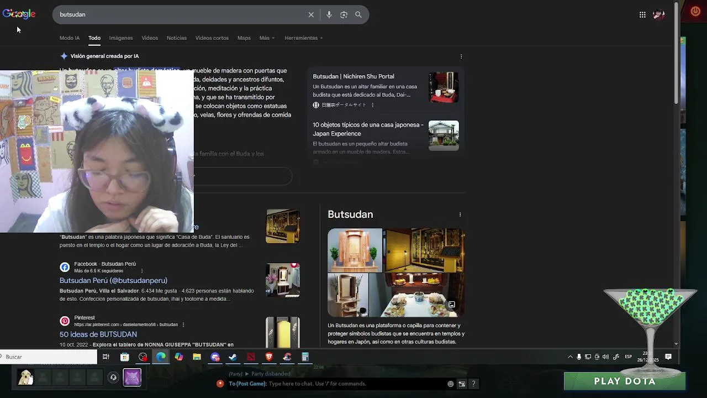Open 50 ideas de BUTSUDAN Pinterest link
This screenshot has height=398, width=707.
click(98, 334)
